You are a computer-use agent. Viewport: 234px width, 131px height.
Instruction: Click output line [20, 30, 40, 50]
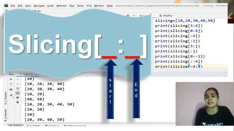pos(45,120)
